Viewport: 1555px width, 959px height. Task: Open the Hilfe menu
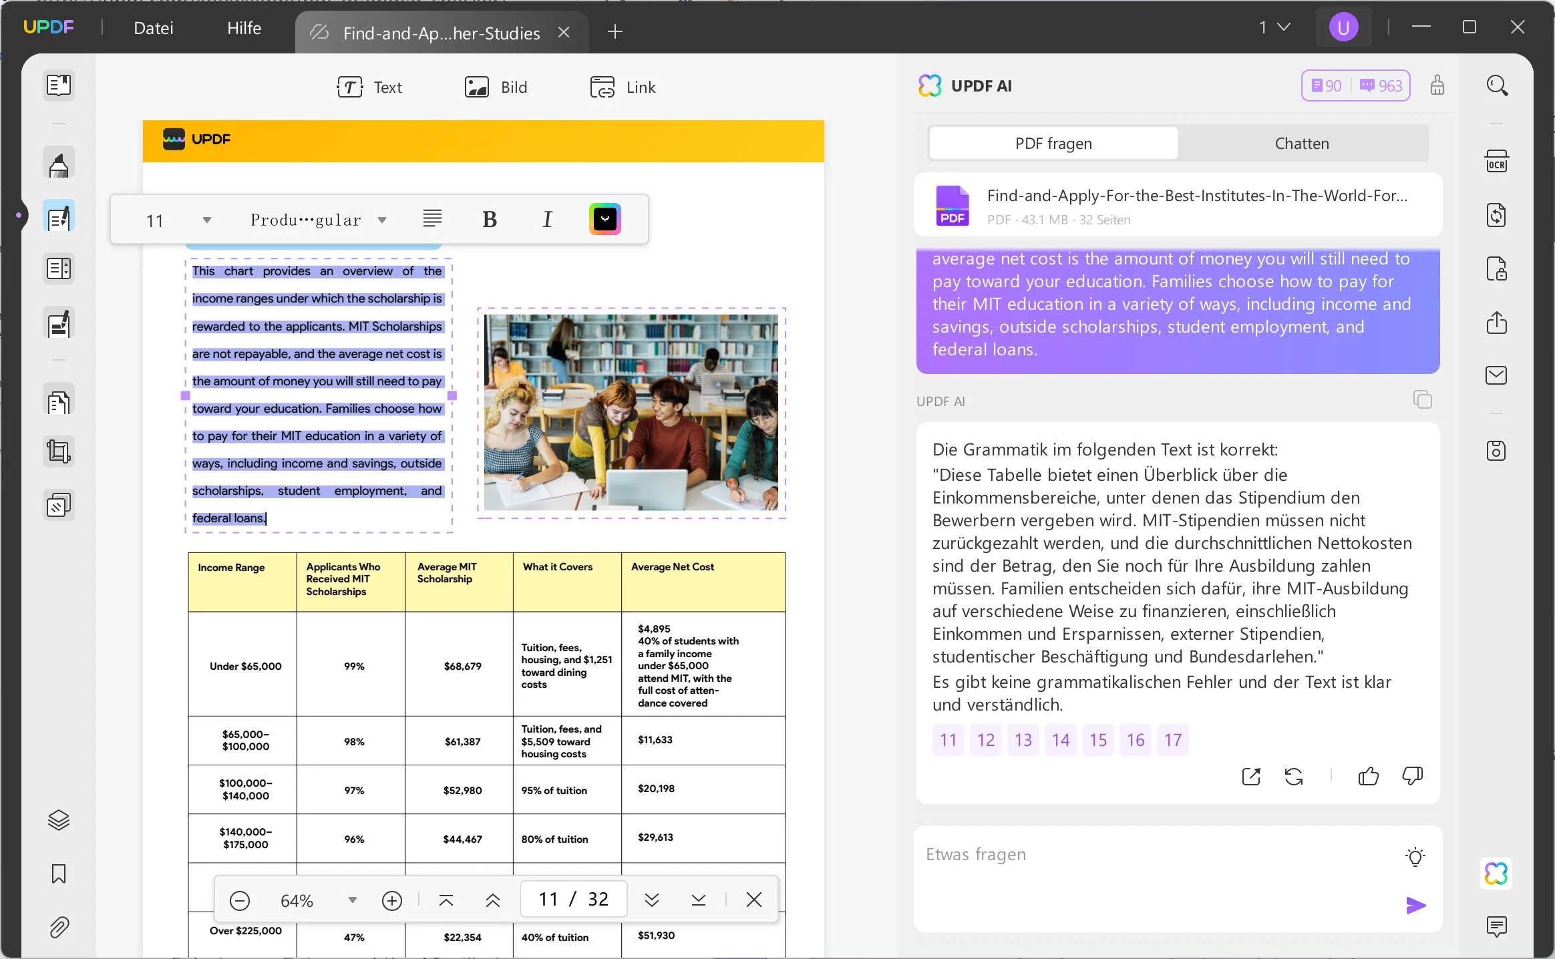pos(244,28)
